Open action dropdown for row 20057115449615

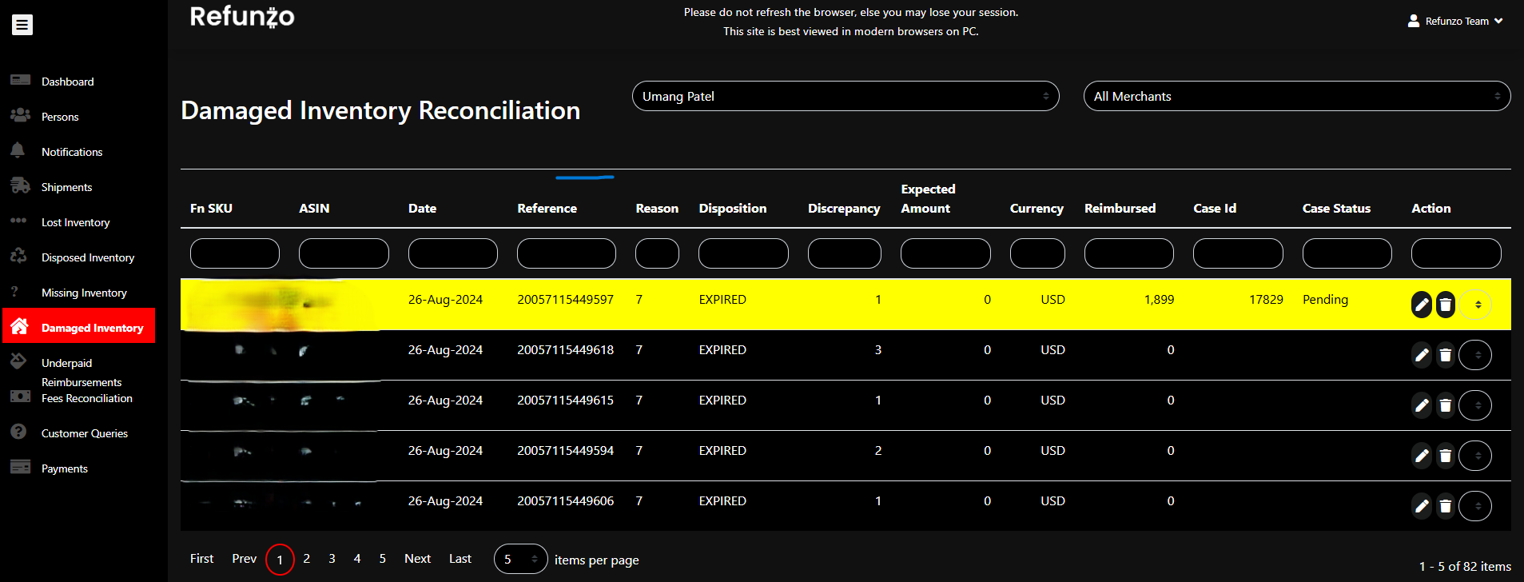[1475, 405]
